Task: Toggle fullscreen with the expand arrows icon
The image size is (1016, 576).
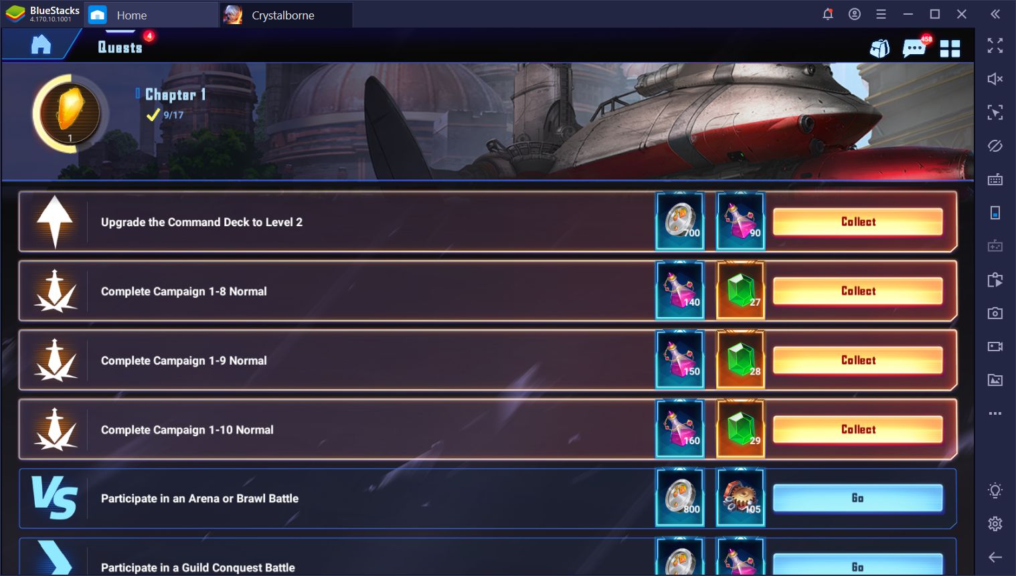Action: (995, 45)
